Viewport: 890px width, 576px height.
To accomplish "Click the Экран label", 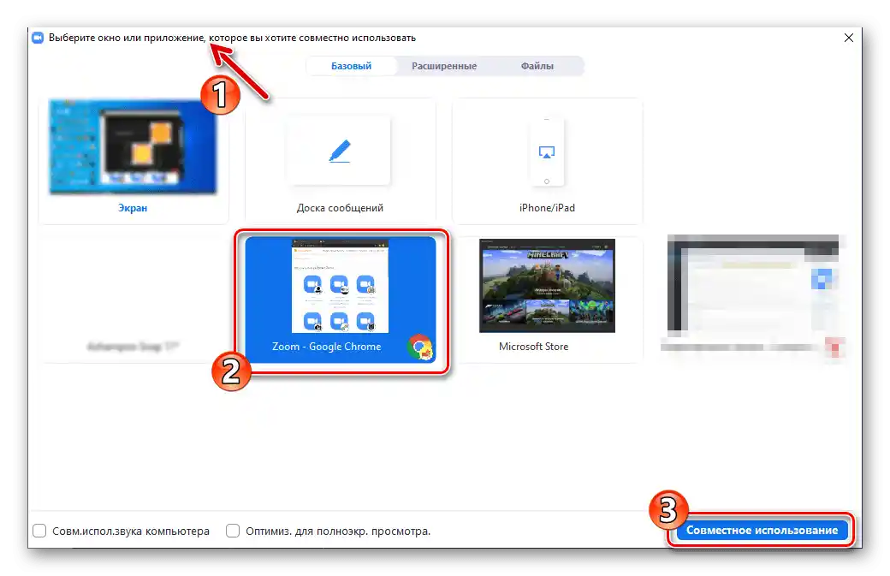I will [133, 208].
